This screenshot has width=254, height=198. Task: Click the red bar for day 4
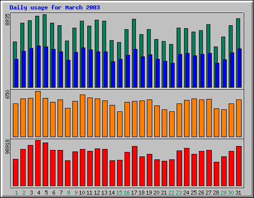click(x=38, y=163)
